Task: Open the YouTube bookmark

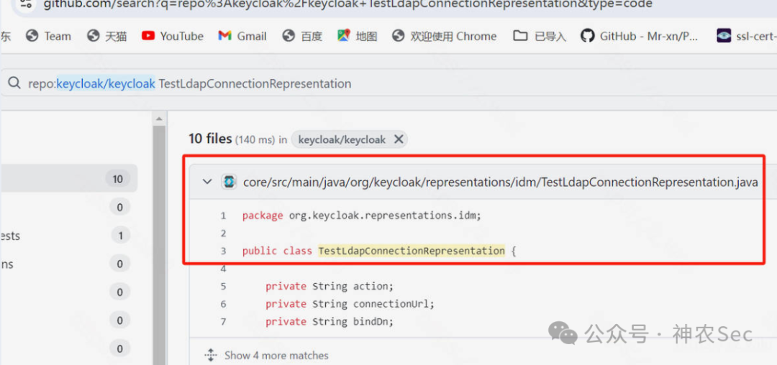Action: [173, 36]
